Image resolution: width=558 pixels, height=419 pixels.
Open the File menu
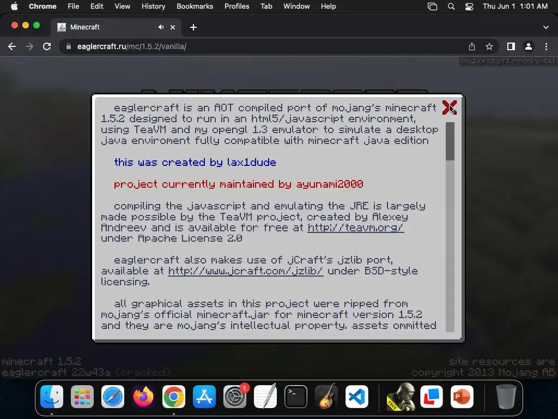(x=74, y=7)
